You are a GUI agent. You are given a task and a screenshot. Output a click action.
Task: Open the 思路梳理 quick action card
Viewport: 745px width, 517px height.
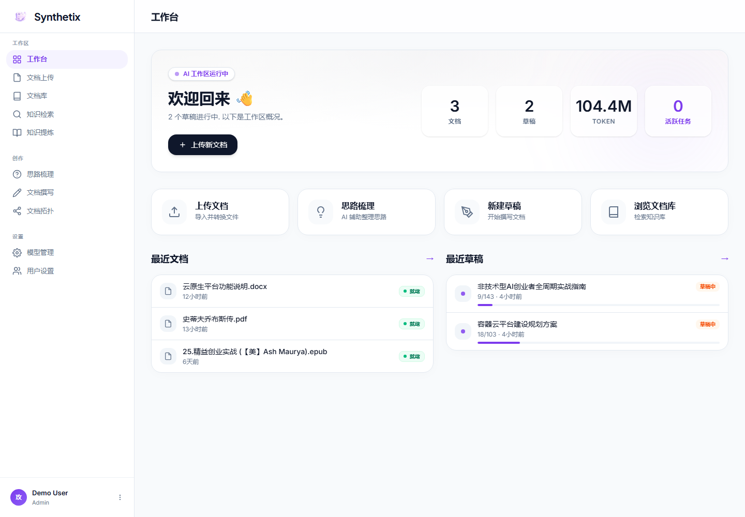[x=366, y=212]
